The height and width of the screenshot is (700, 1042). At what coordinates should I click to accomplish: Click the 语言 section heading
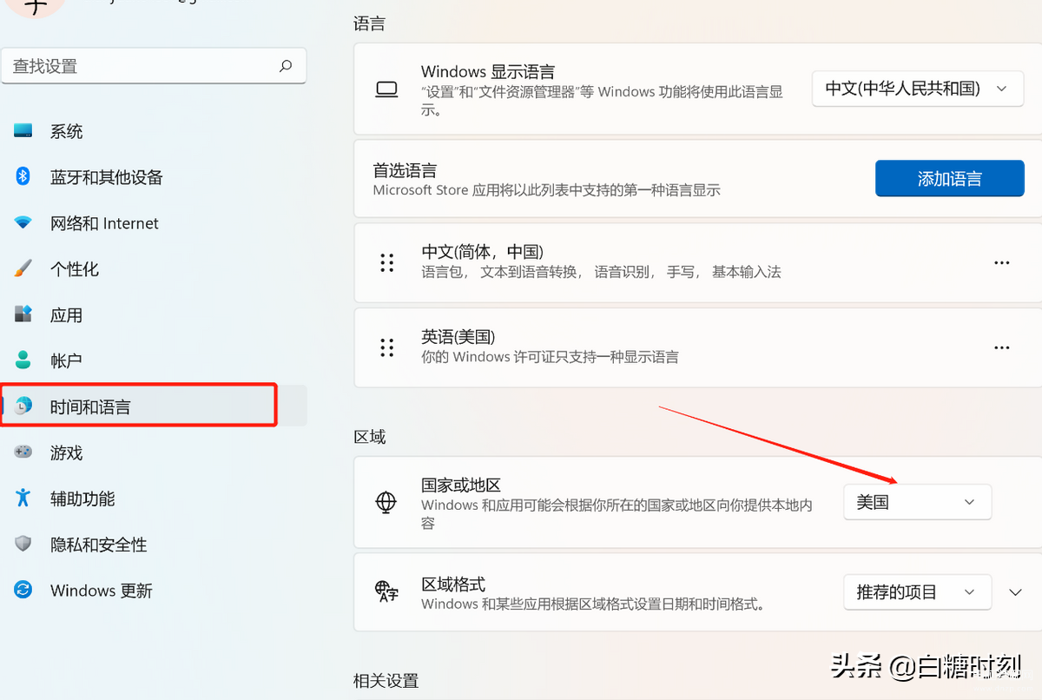click(x=370, y=23)
